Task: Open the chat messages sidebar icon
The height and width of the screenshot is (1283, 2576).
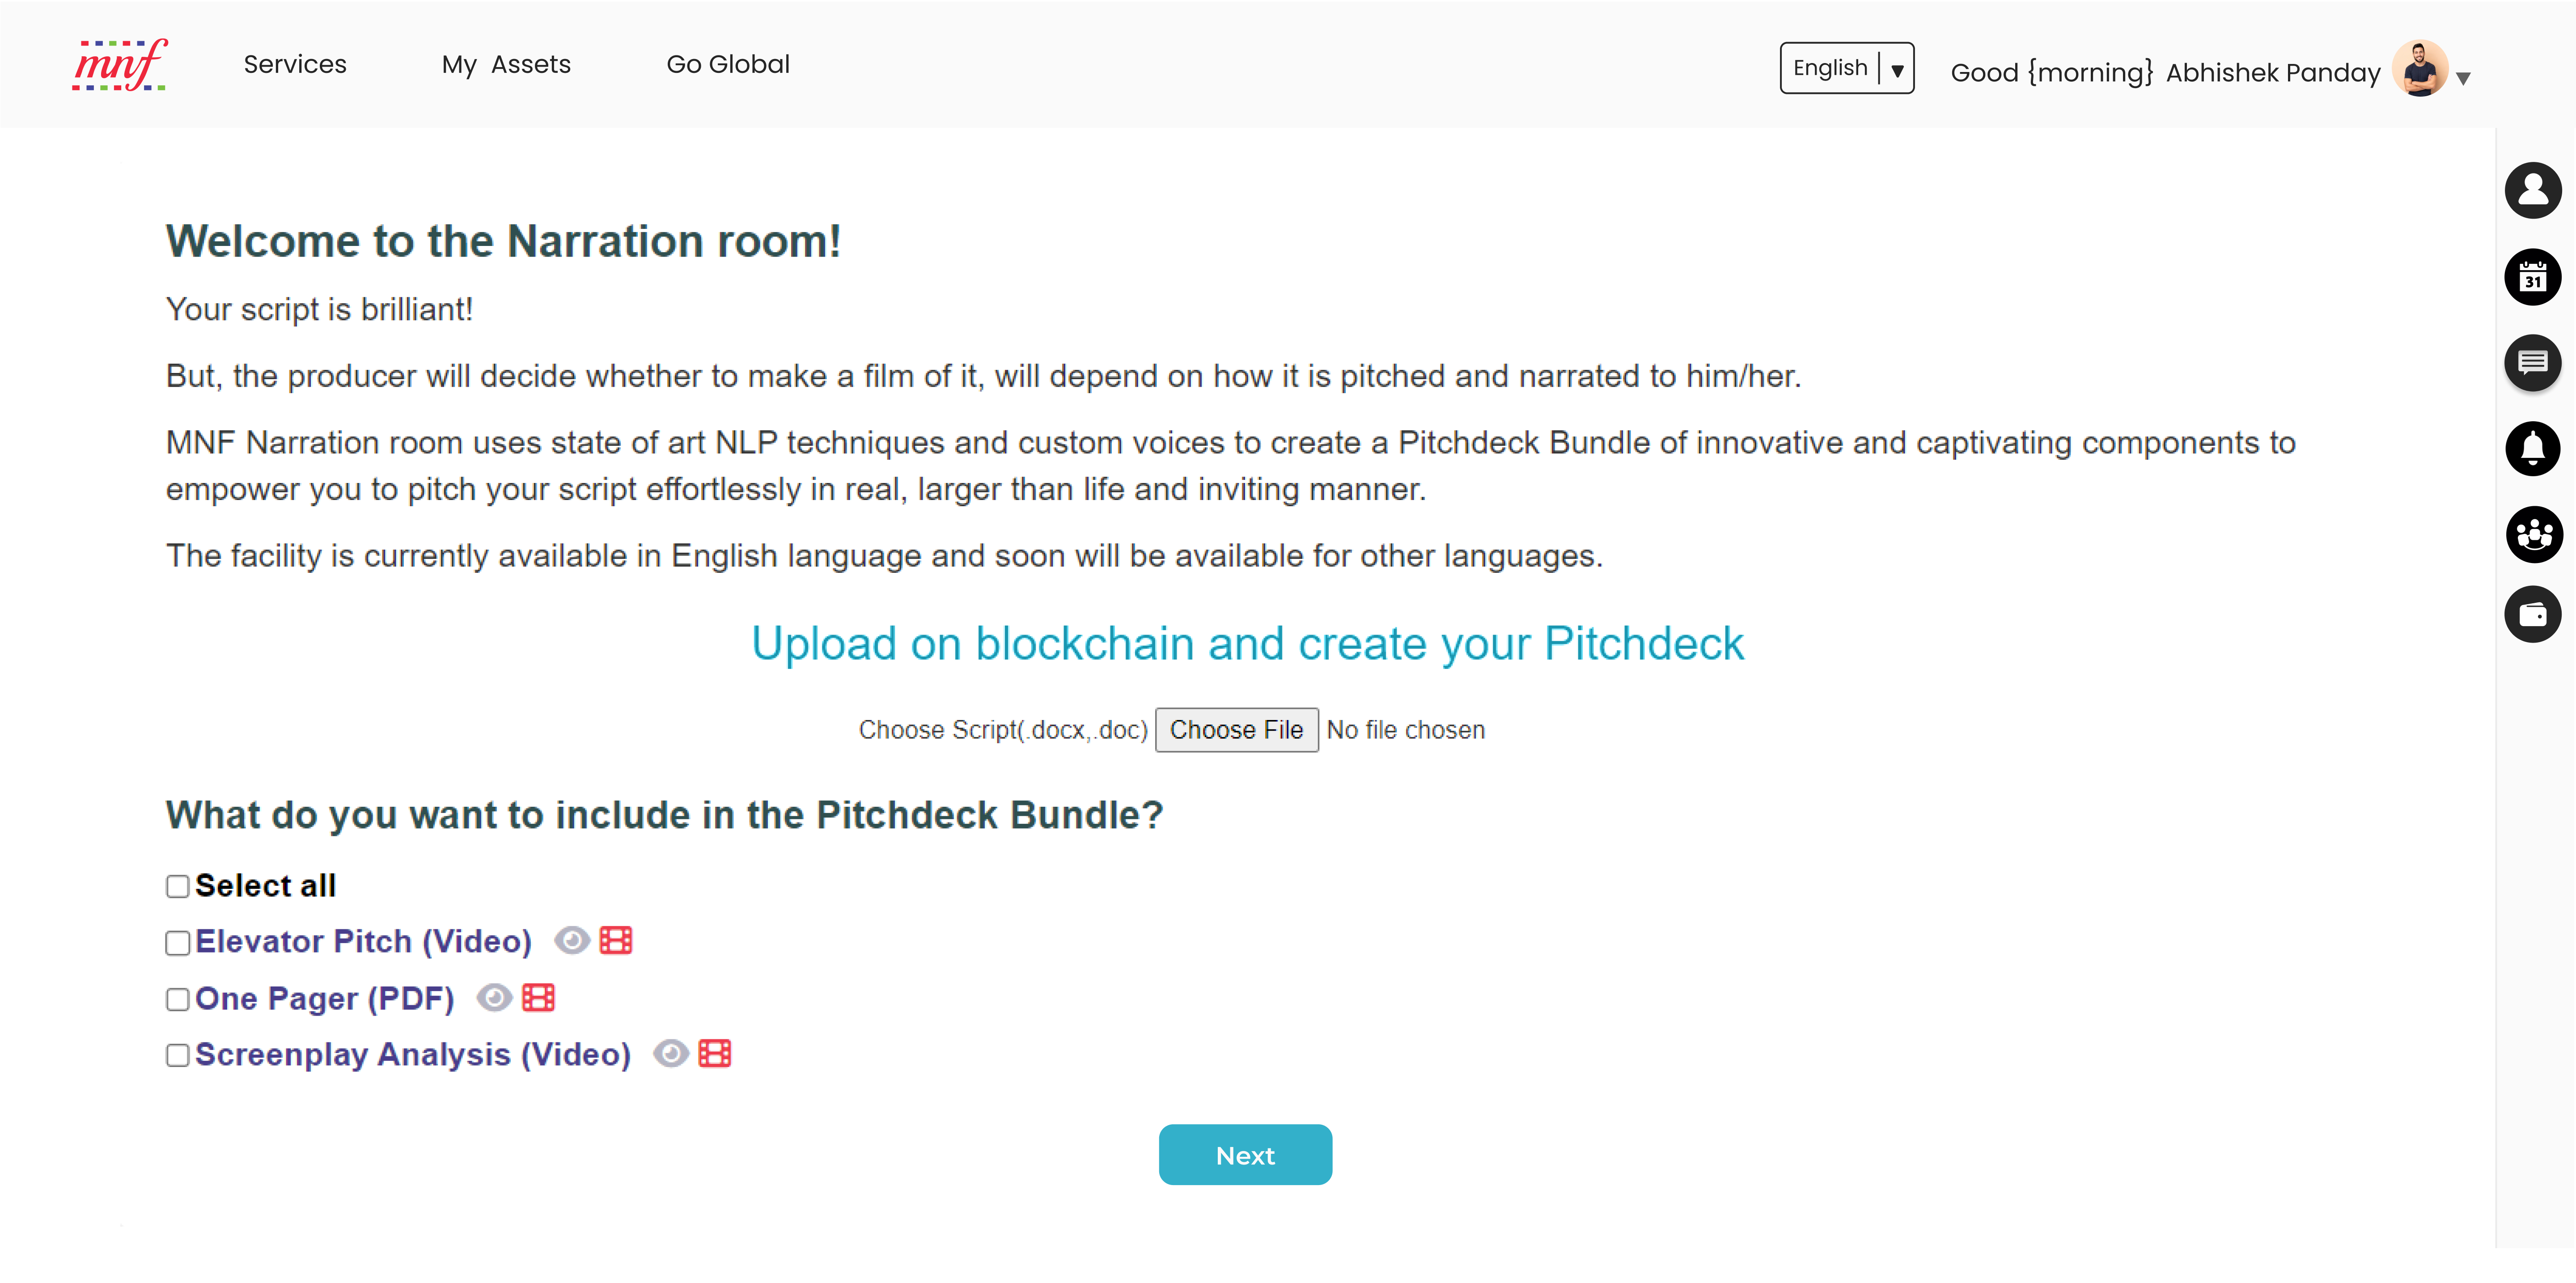Action: pos(2532,362)
